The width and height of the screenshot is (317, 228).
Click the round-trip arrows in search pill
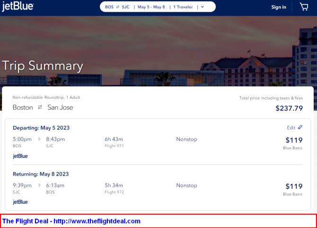[x=118, y=7]
